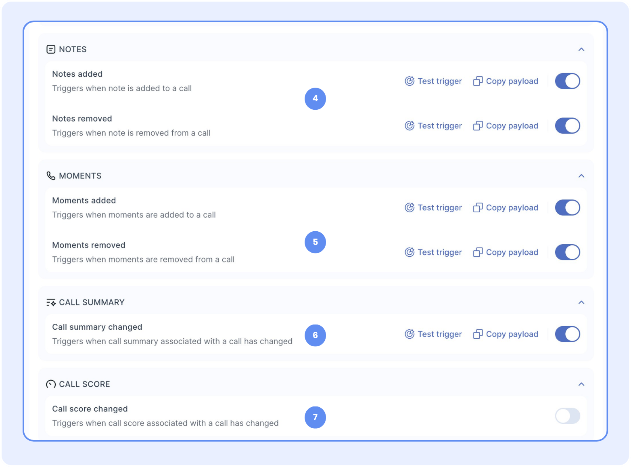Select the Call score changed row title
The width and height of the screenshot is (631, 467).
tap(90, 409)
